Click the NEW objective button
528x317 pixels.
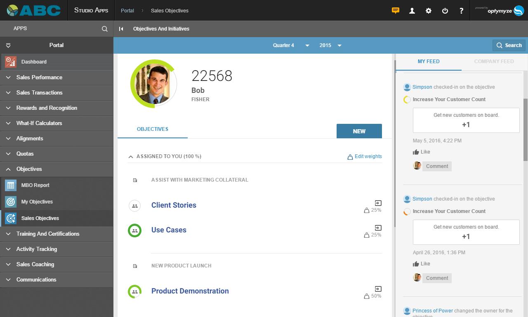tap(359, 131)
